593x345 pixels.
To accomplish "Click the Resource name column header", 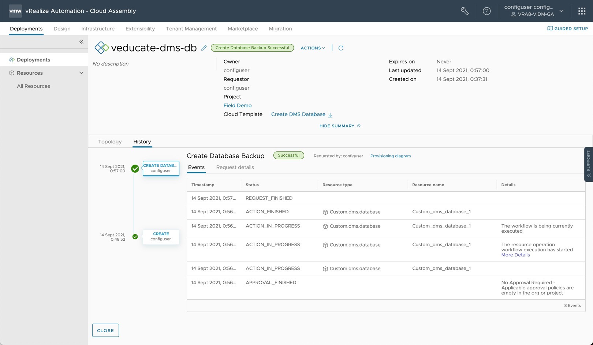I will click(x=428, y=185).
